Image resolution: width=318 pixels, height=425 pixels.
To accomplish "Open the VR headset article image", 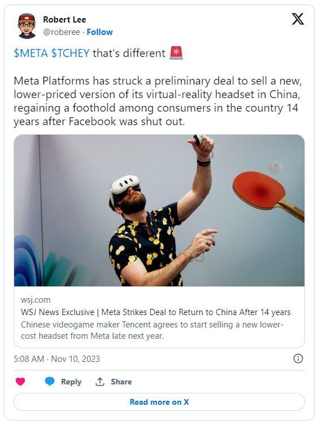I will click(x=159, y=210).
